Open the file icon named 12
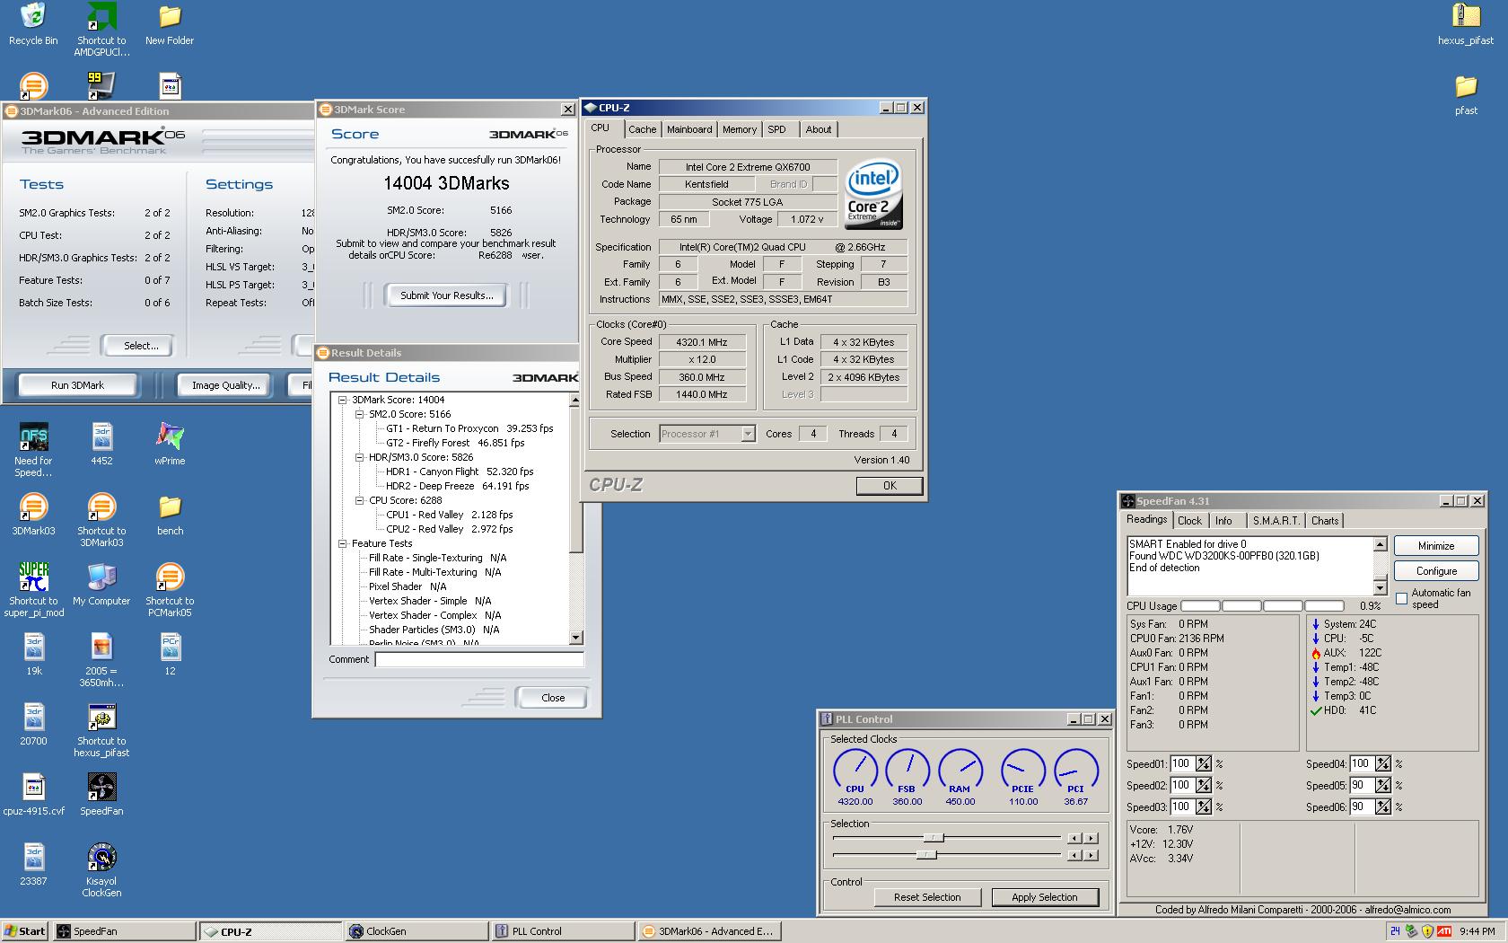This screenshot has width=1508, height=943. 170,655
